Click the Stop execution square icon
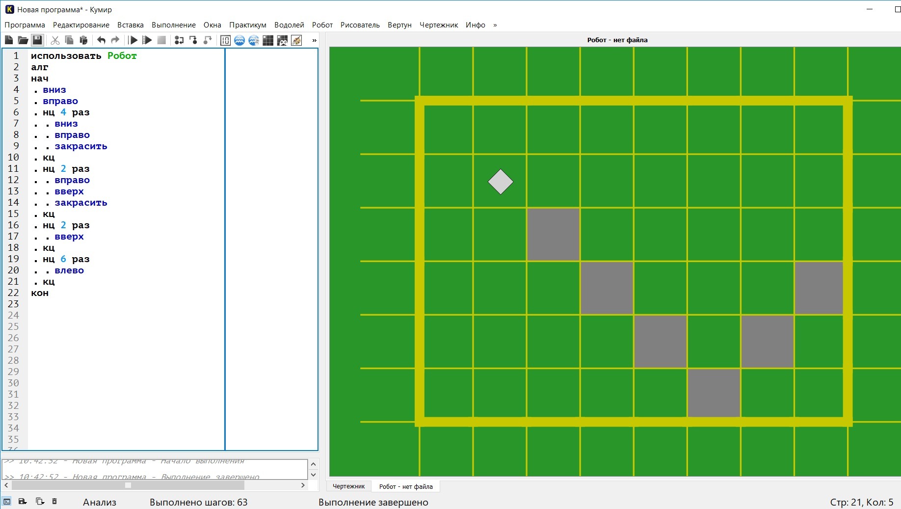 pyautogui.click(x=161, y=40)
